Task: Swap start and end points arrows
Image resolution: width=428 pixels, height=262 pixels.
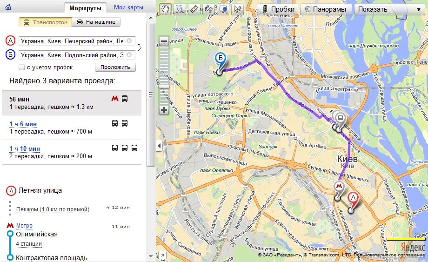Action: click(140, 48)
